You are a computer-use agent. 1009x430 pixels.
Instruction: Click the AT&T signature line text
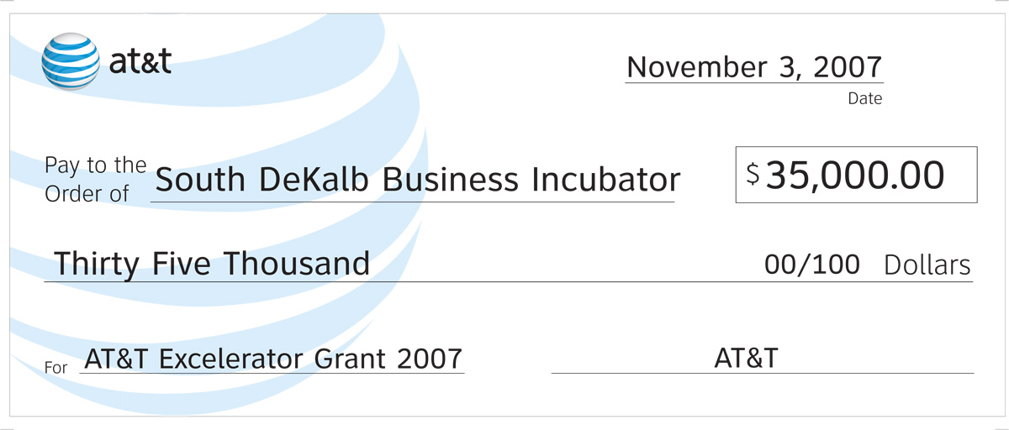(746, 359)
